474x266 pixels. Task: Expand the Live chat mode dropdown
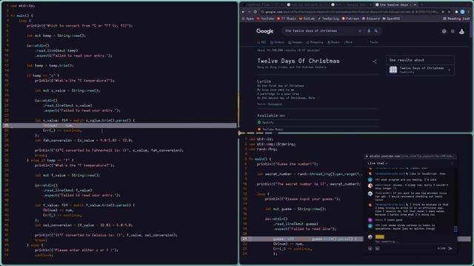coord(378,163)
